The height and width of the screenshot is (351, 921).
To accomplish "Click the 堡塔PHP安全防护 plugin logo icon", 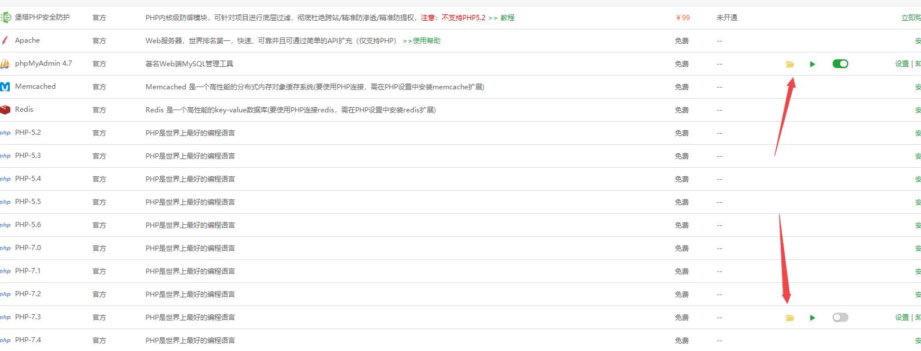I will pos(5,18).
